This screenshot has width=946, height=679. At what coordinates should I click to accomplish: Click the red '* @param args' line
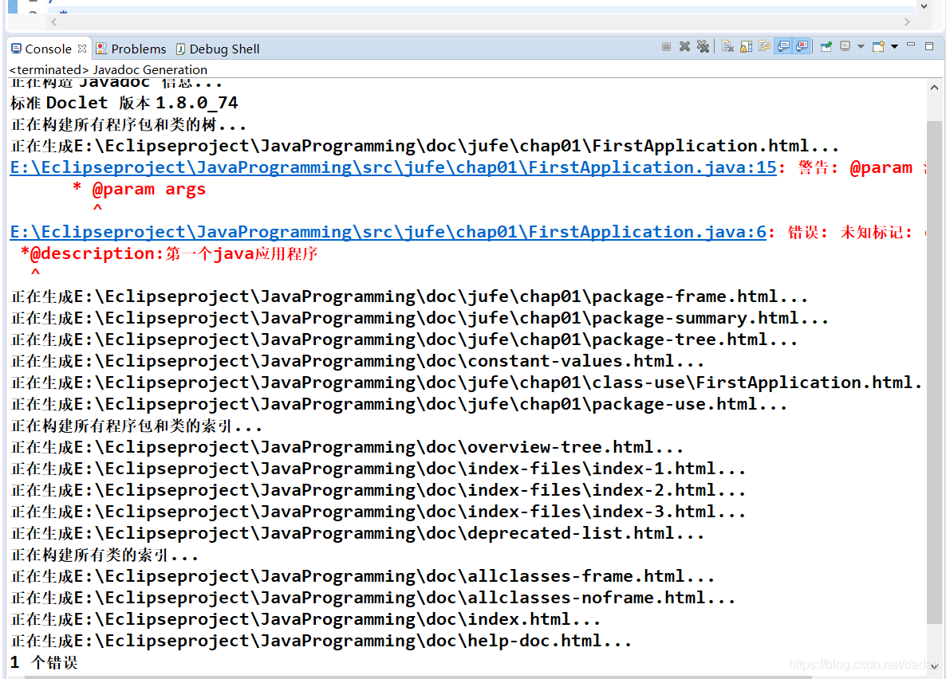(139, 190)
